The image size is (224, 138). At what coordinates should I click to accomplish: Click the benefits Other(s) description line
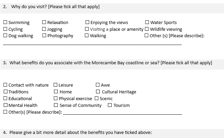(x=122, y=113)
